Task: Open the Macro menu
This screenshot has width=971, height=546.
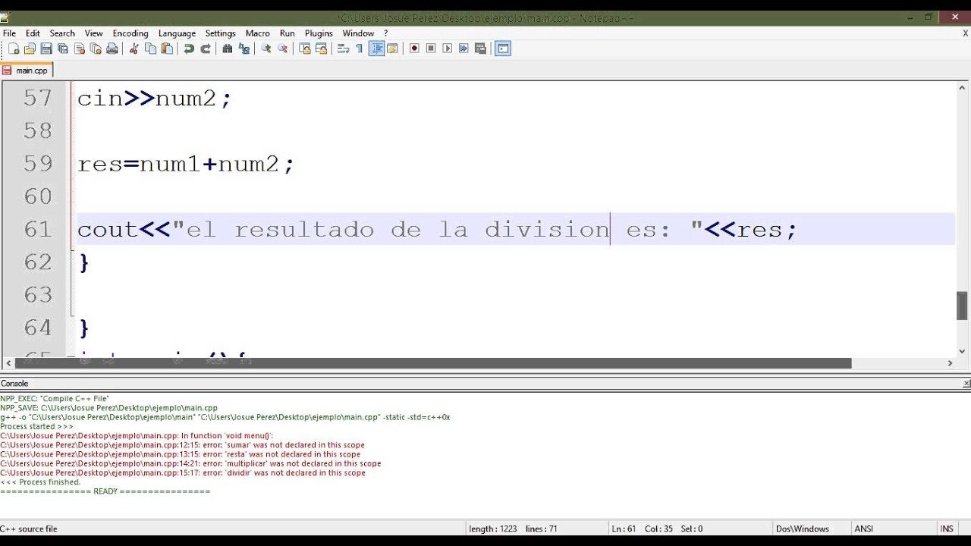Action: point(258,33)
